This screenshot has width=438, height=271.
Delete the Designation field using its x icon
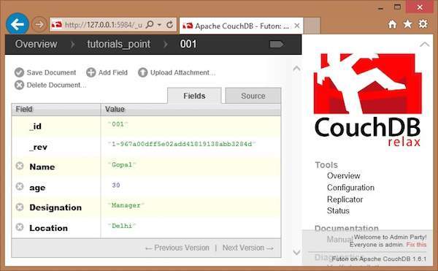point(20,207)
